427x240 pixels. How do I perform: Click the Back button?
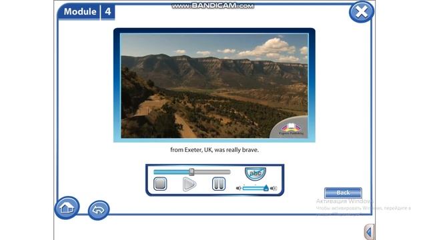343,193
